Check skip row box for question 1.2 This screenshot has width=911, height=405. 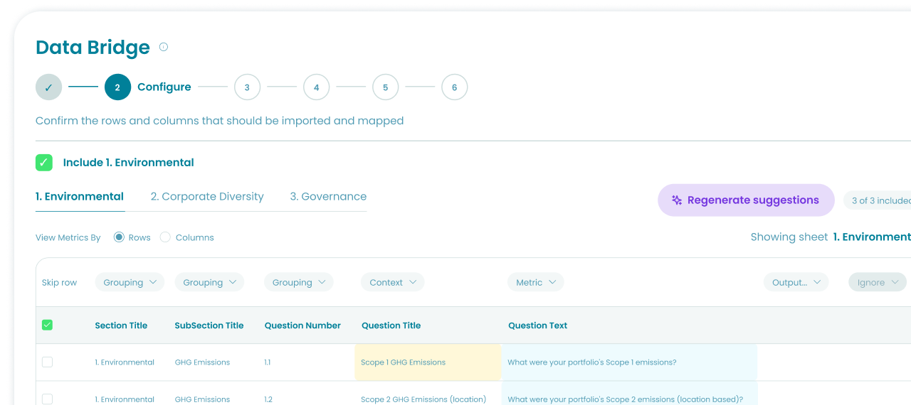click(47, 399)
